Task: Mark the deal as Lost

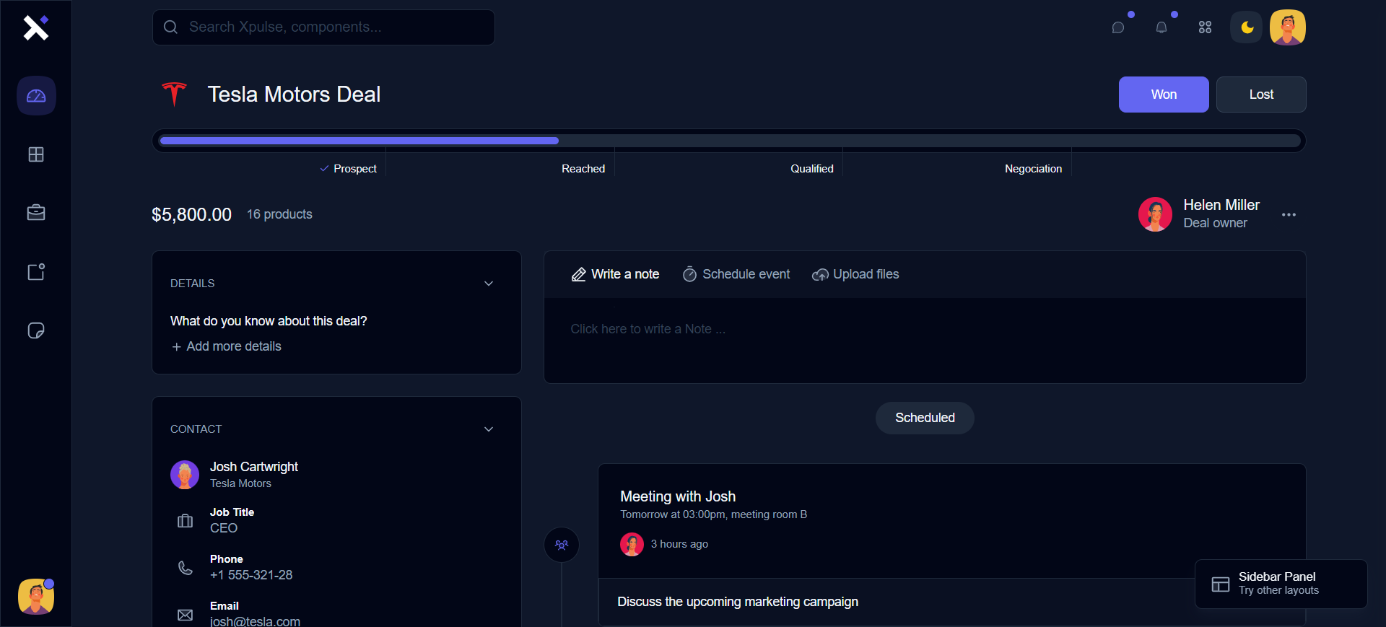Action: pos(1261,95)
